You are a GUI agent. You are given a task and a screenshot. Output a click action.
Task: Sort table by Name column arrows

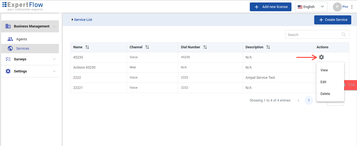point(87,47)
